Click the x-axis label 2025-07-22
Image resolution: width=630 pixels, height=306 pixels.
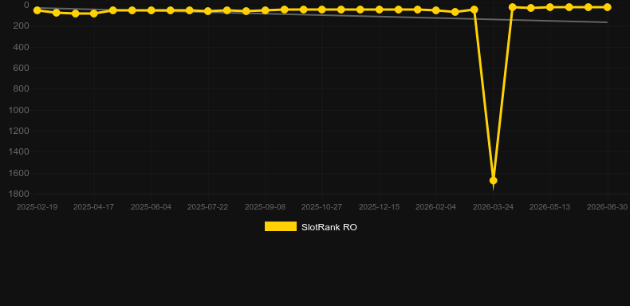point(207,207)
